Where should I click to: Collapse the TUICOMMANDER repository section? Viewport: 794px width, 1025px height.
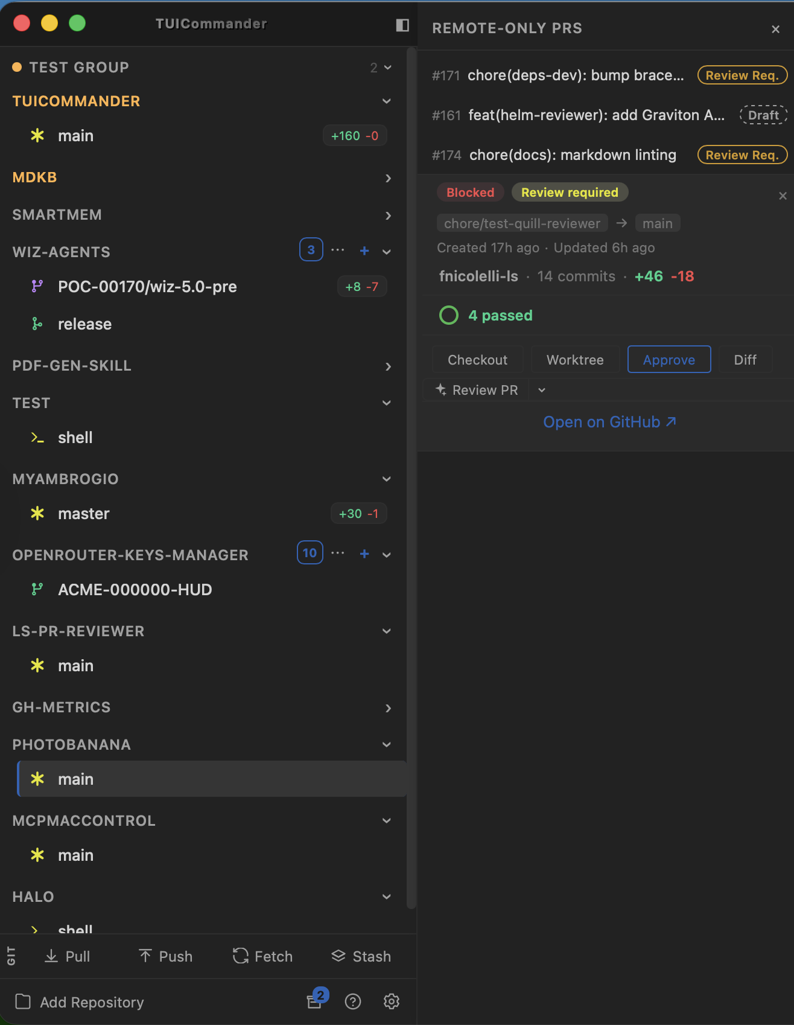pyautogui.click(x=387, y=101)
